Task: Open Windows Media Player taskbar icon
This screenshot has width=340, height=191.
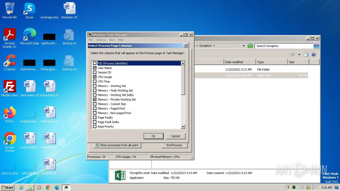Action: [x=39, y=188]
